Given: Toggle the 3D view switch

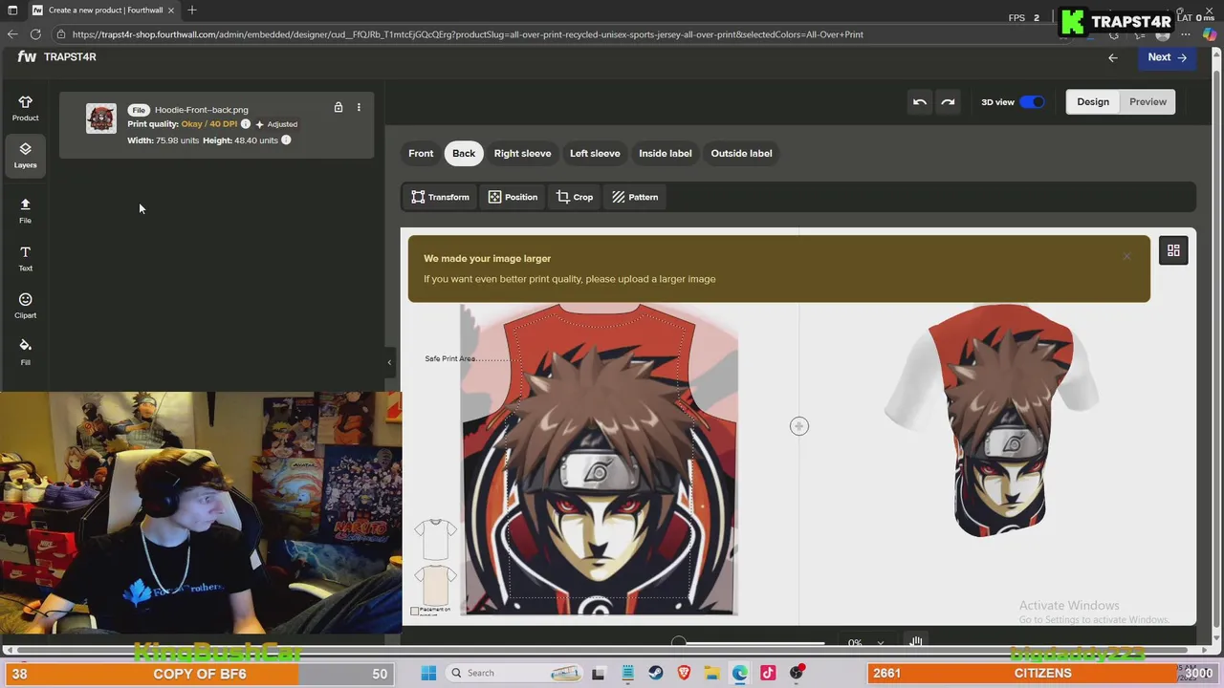Looking at the screenshot, I should (1032, 102).
